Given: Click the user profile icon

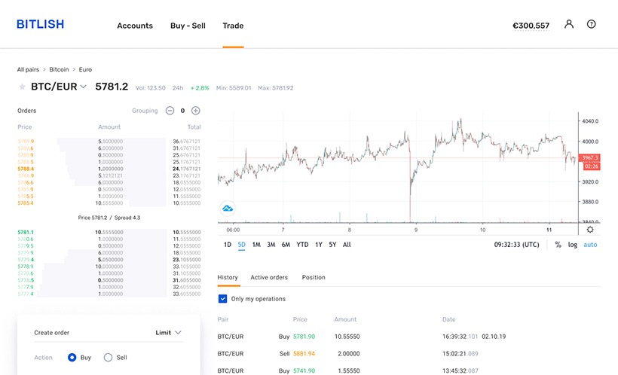Looking at the screenshot, I should point(569,24).
